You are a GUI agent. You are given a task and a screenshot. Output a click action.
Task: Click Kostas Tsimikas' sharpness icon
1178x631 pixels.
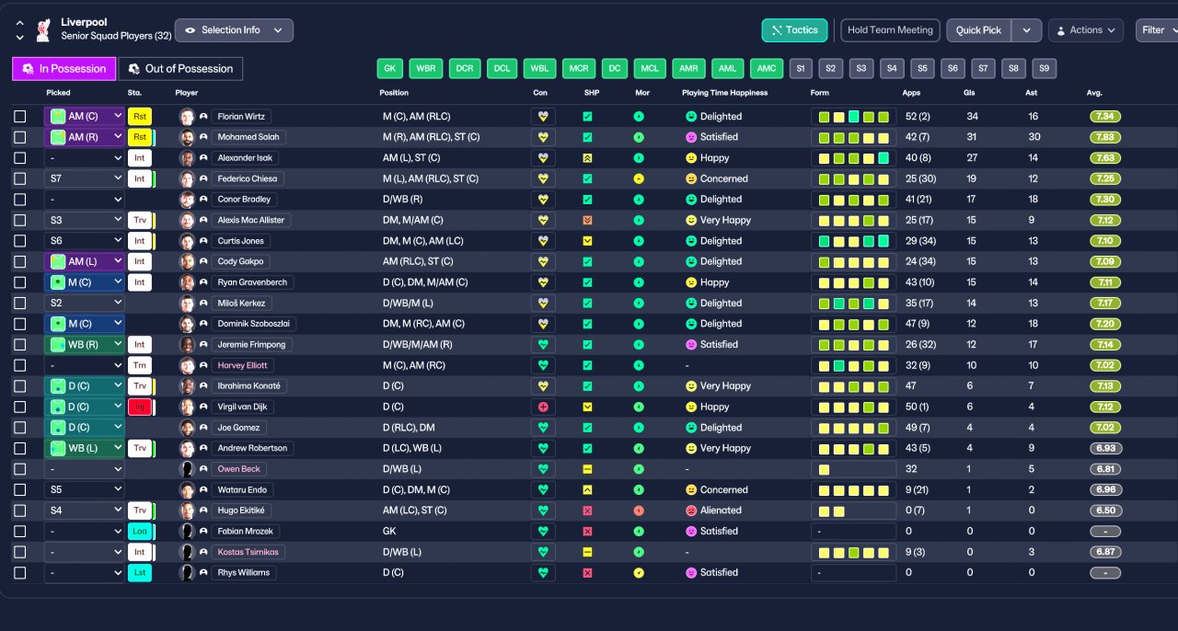[x=588, y=552]
